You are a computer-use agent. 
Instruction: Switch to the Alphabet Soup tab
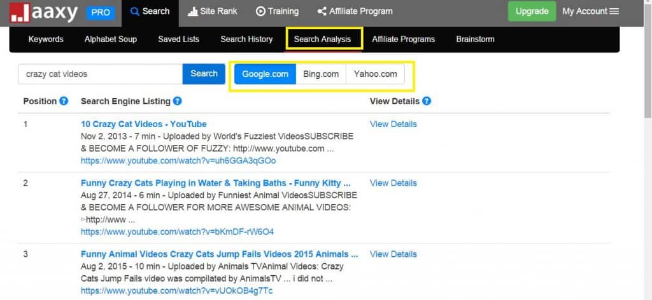tap(111, 39)
